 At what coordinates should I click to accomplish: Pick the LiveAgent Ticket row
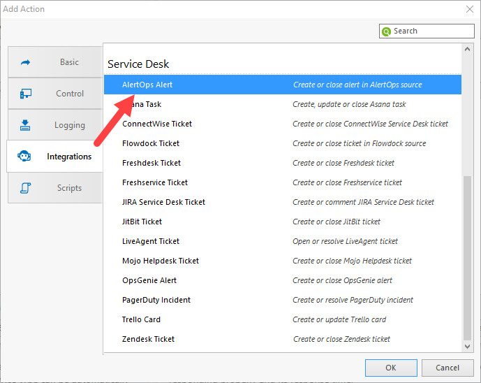click(283, 241)
